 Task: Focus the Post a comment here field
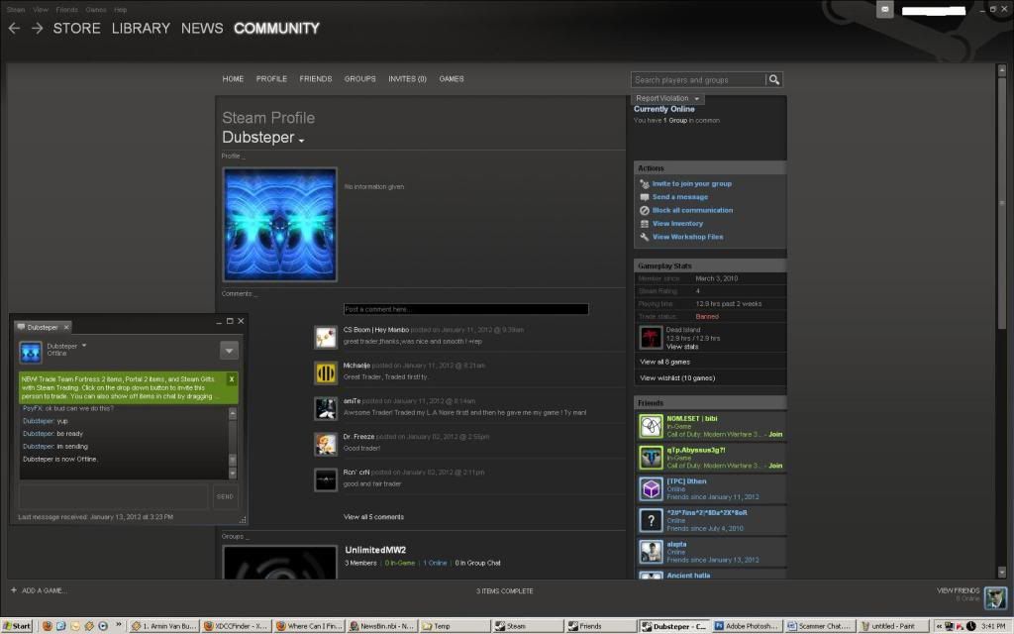point(466,309)
